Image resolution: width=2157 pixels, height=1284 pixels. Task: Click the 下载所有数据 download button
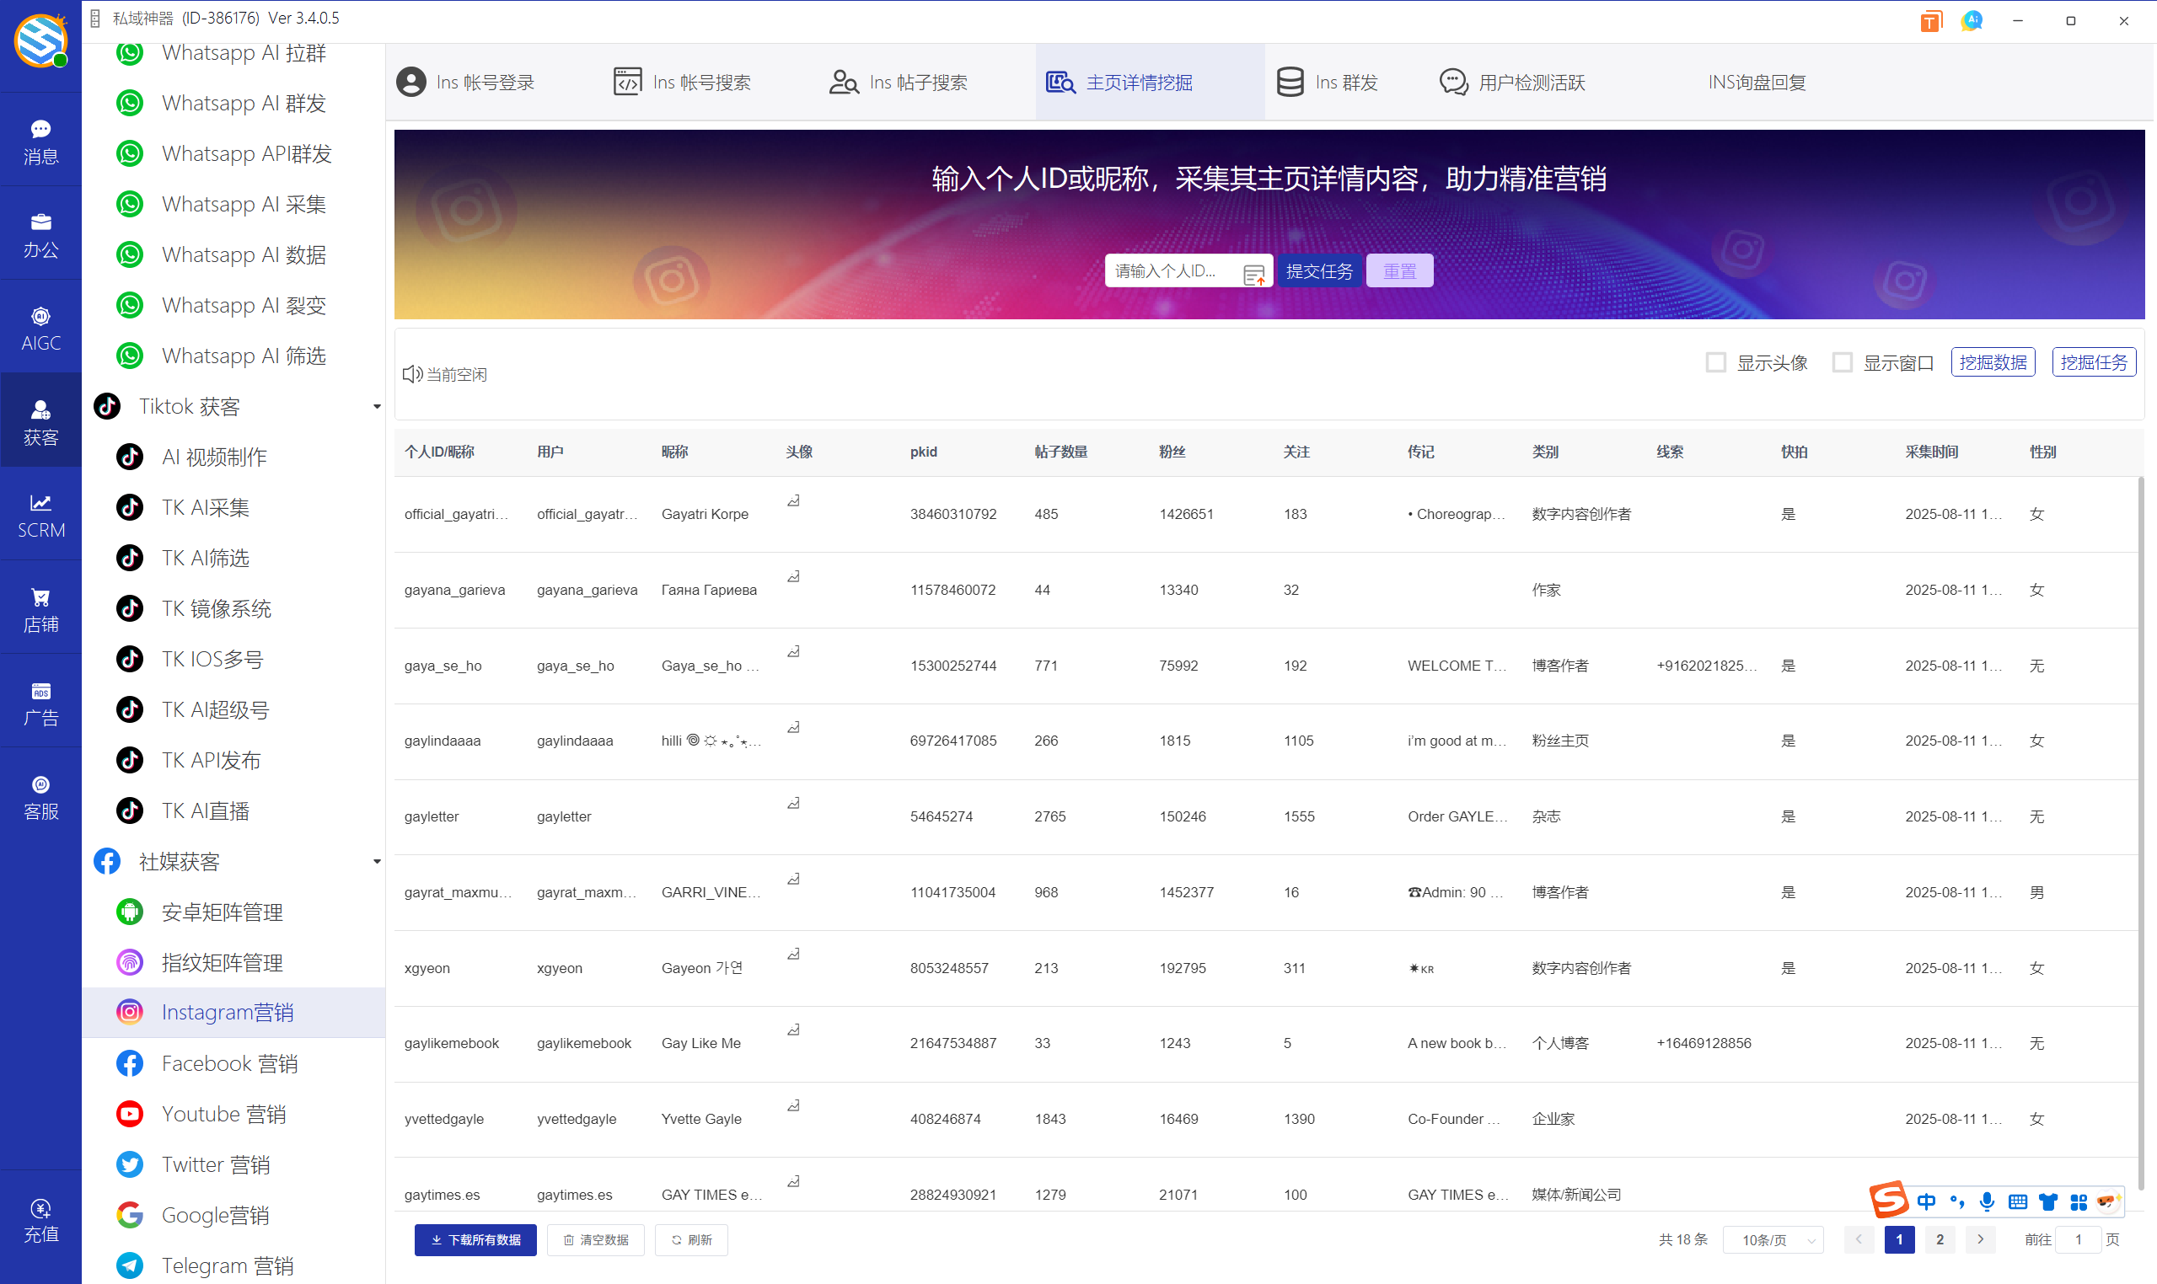475,1240
